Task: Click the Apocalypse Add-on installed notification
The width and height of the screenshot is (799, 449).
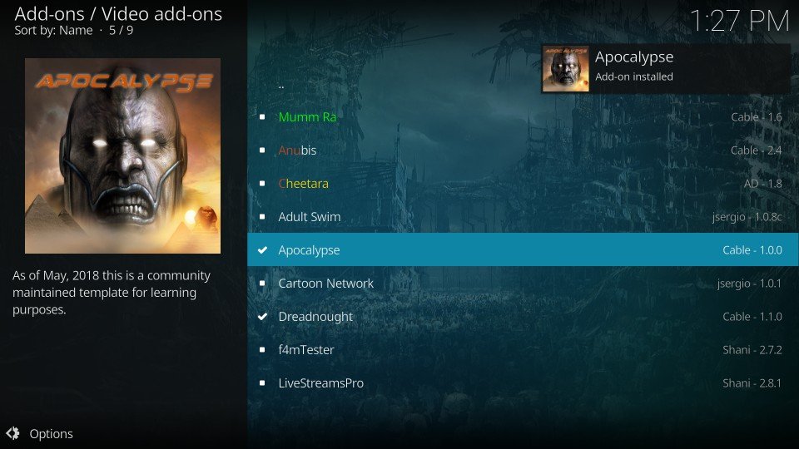Action: point(666,69)
